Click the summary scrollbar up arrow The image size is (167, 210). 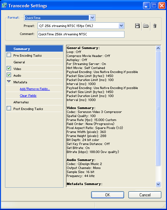coord(158,48)
